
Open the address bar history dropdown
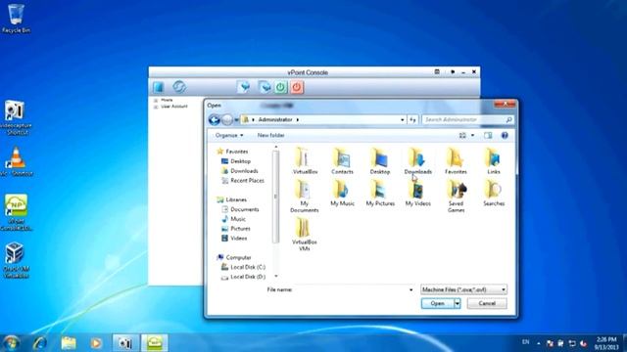coord(403,119)
